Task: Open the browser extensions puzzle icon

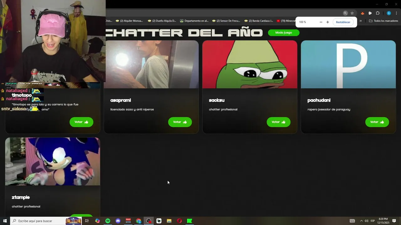Action: coord(378,13)
